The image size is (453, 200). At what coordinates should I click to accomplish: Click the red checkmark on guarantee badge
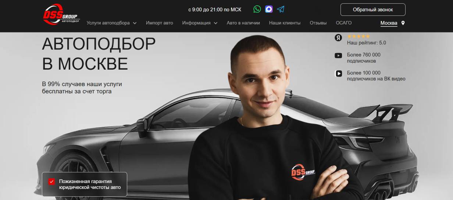[x=51, y=181]
